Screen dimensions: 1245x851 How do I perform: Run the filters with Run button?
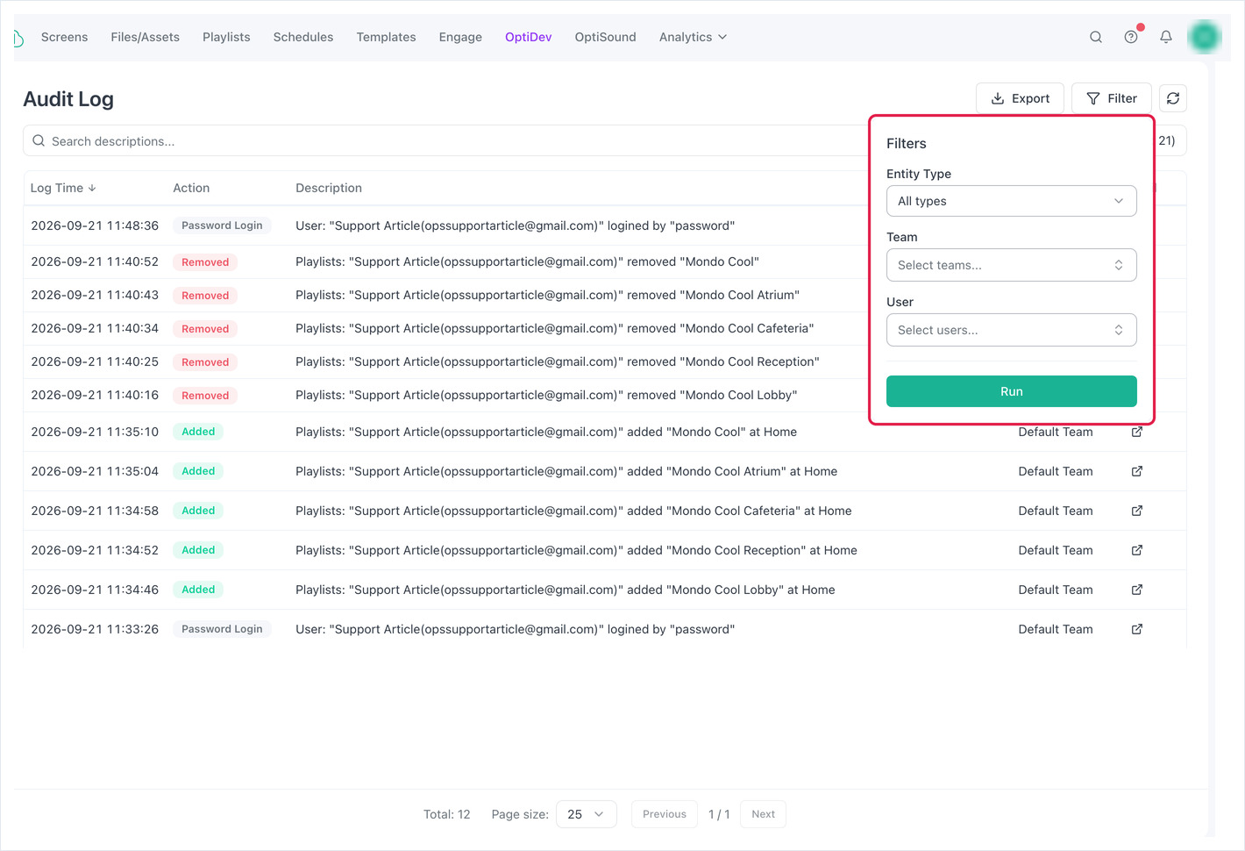point(1012,391)
